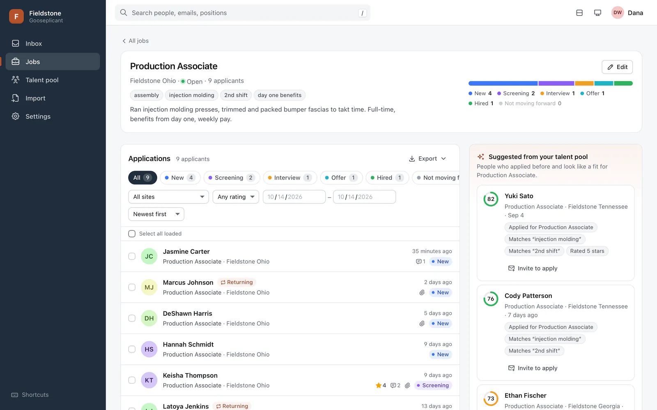The height and width of the screenshot is (410, 657).
Task: Filter by New applicants tab
Action: tap(180, 178)
